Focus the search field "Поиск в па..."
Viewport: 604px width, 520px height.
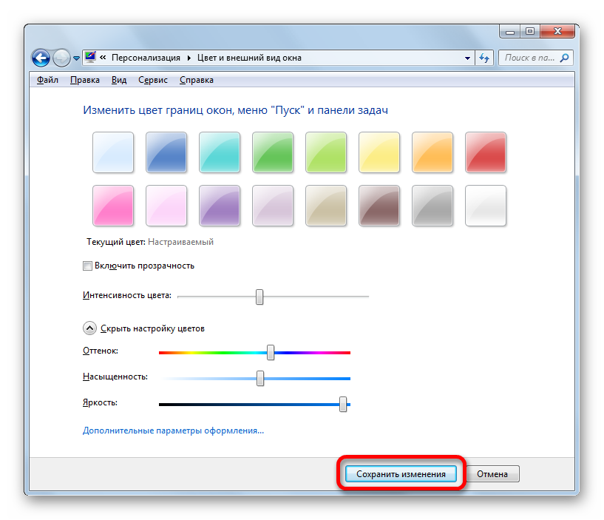click(535, 58)
